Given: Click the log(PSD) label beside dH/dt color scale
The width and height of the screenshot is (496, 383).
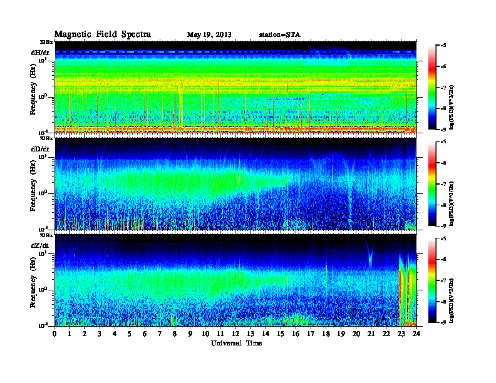Looking at the screenshot, I should pyautogui.click(x=452, y=106).
